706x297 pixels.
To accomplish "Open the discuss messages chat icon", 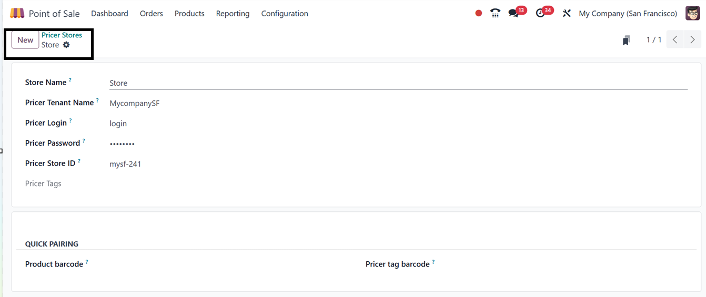I will (513, 13).
